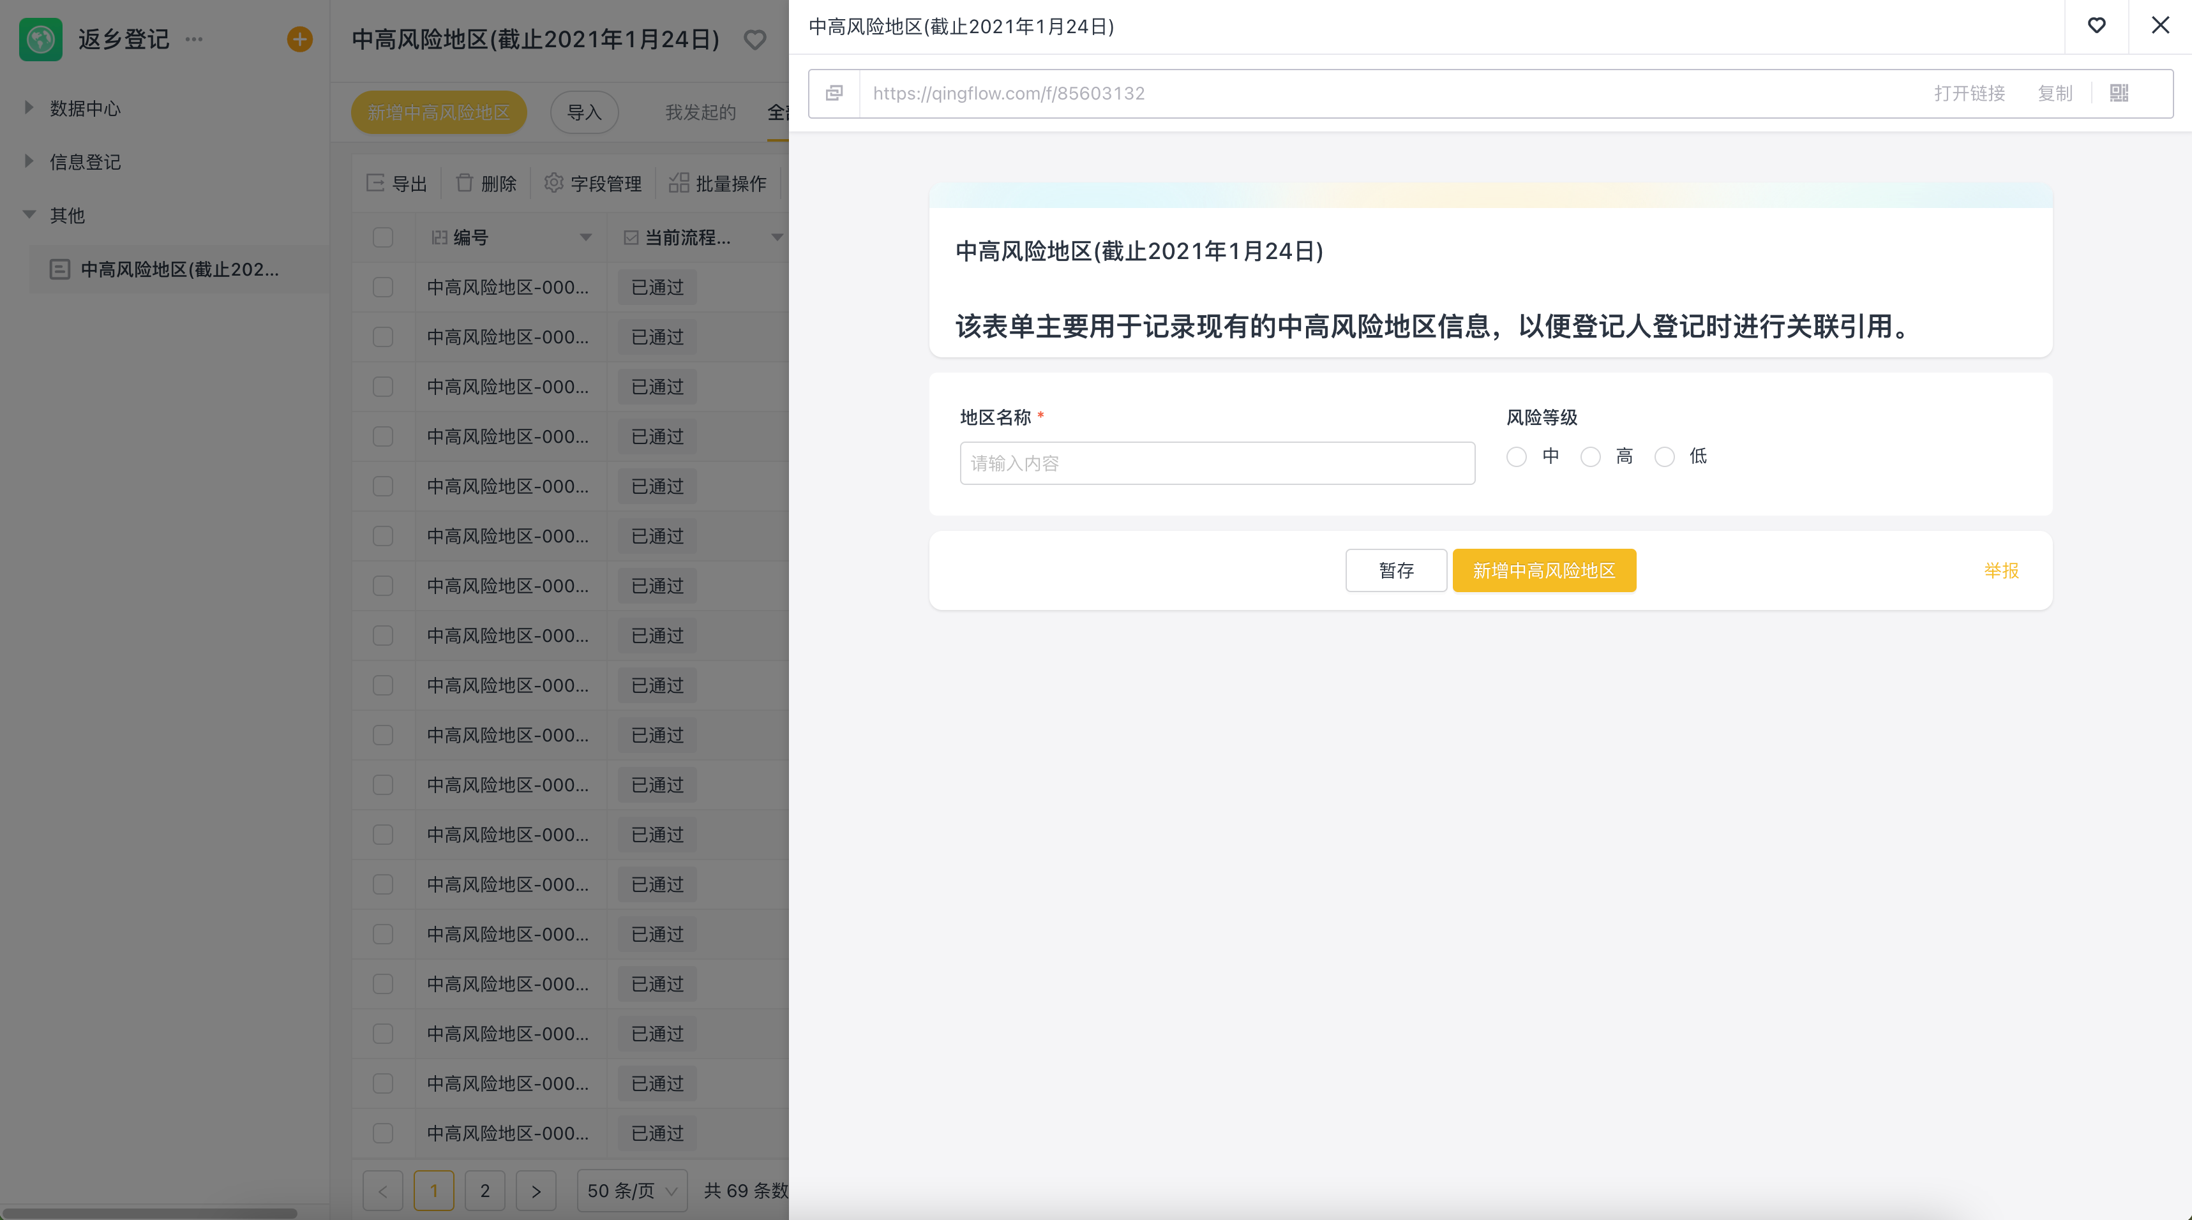Expand the 数据中心 tree node
The width and height of the screenshot is (2192, 1220).
(x=29, y=108)
